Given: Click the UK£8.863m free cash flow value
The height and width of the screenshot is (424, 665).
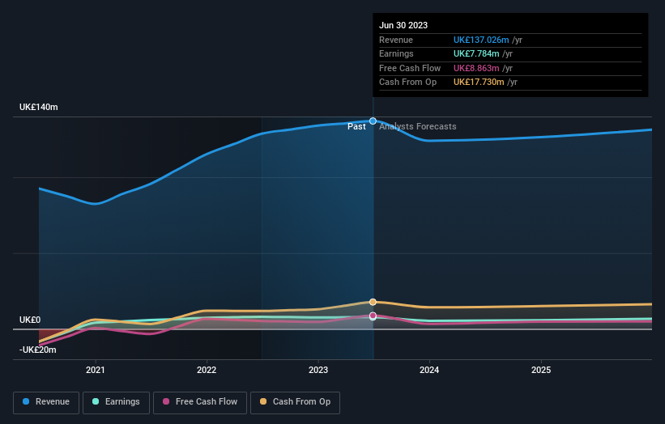Looking at the screenshot, I should [476, 68].
